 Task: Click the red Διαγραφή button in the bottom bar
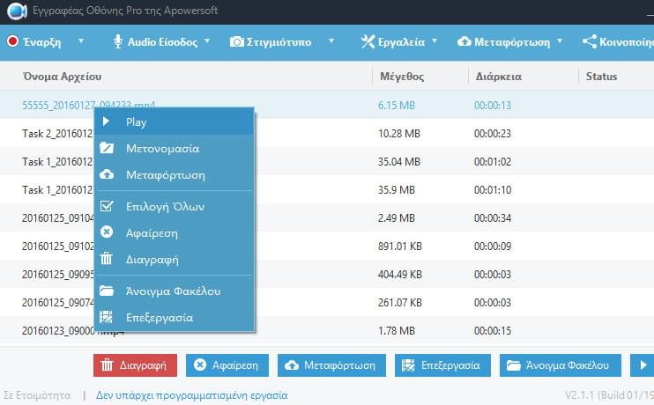tap(135, 365)
